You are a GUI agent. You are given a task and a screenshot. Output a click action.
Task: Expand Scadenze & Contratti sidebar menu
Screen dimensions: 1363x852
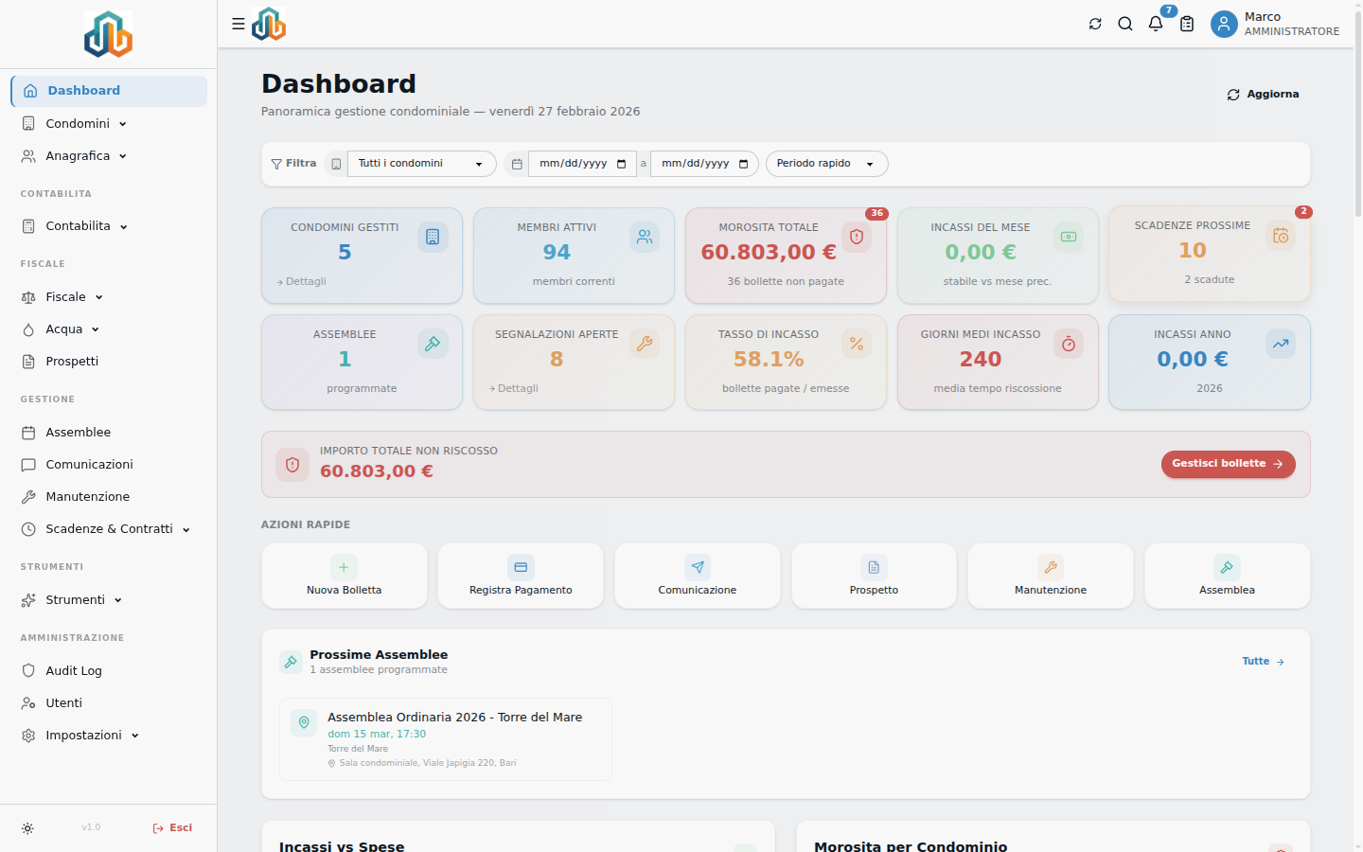point(109,529)
